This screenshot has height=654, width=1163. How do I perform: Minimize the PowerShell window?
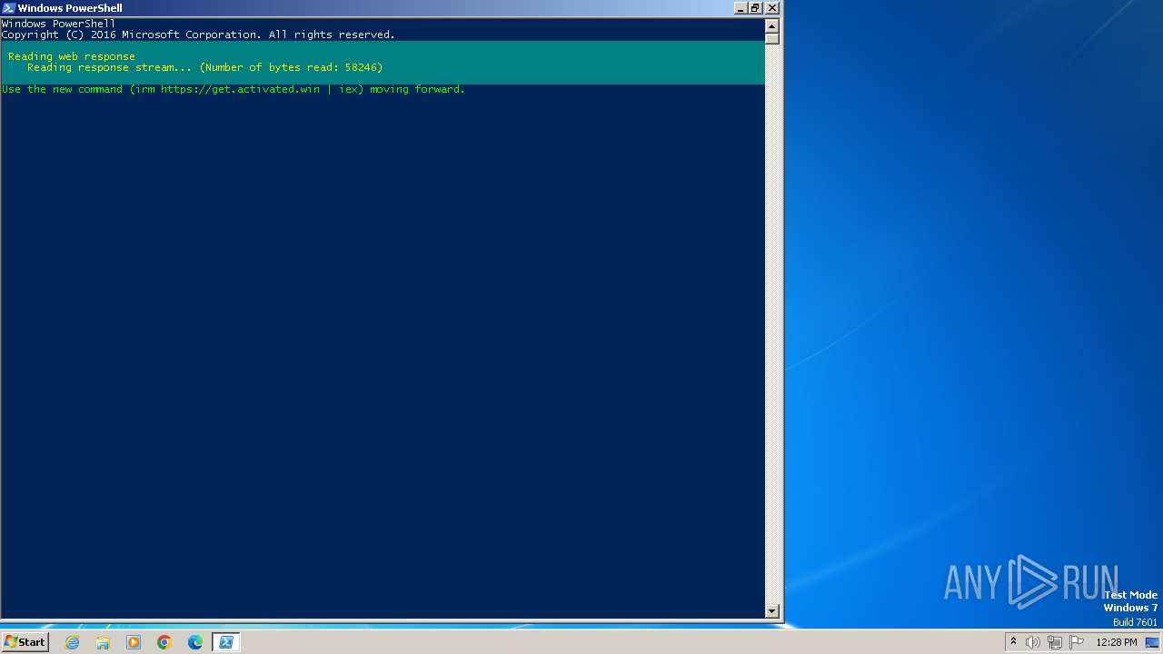click(741, 8)
